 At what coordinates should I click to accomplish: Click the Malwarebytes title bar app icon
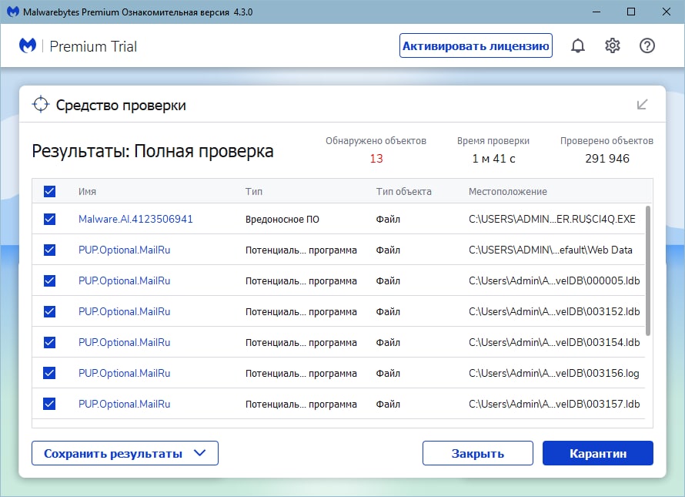click(x=12, y=12)
